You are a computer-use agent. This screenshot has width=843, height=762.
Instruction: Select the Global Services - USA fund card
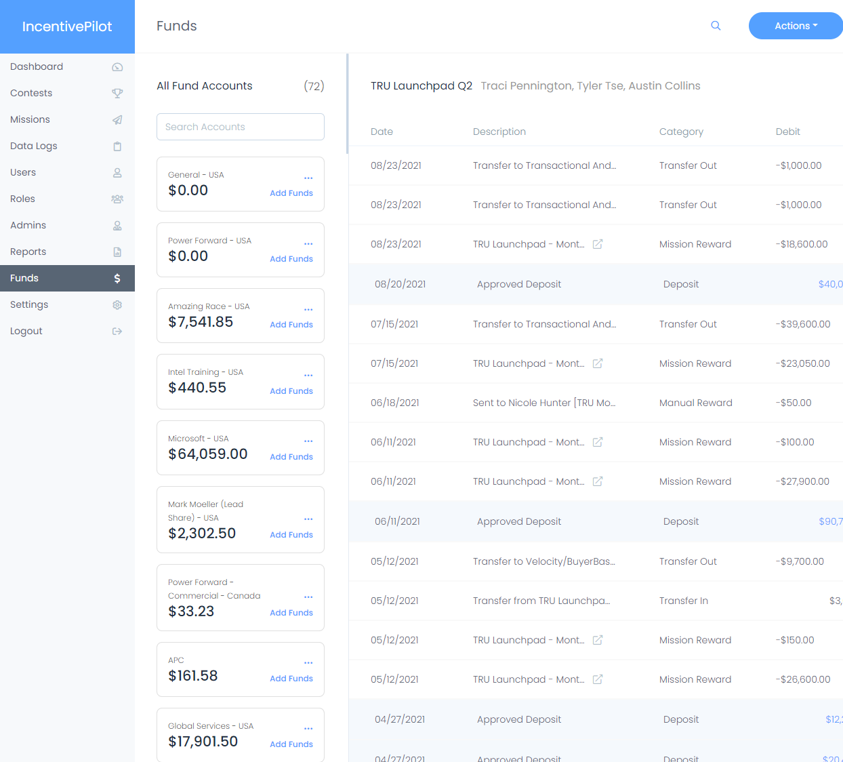241,735
